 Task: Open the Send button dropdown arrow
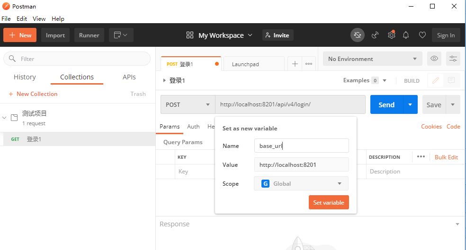410,104
